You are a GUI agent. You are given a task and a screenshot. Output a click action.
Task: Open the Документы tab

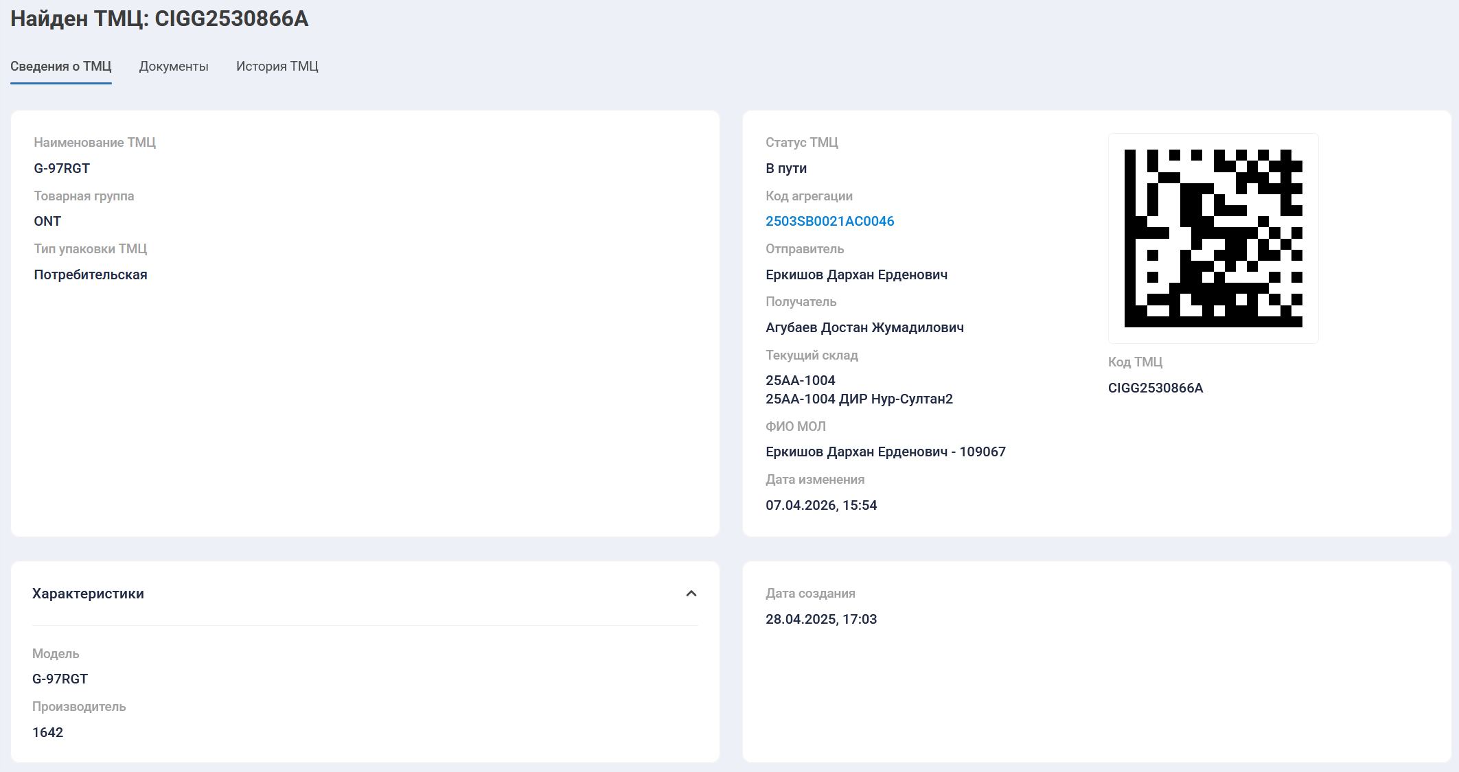click(x=174, y=67)
